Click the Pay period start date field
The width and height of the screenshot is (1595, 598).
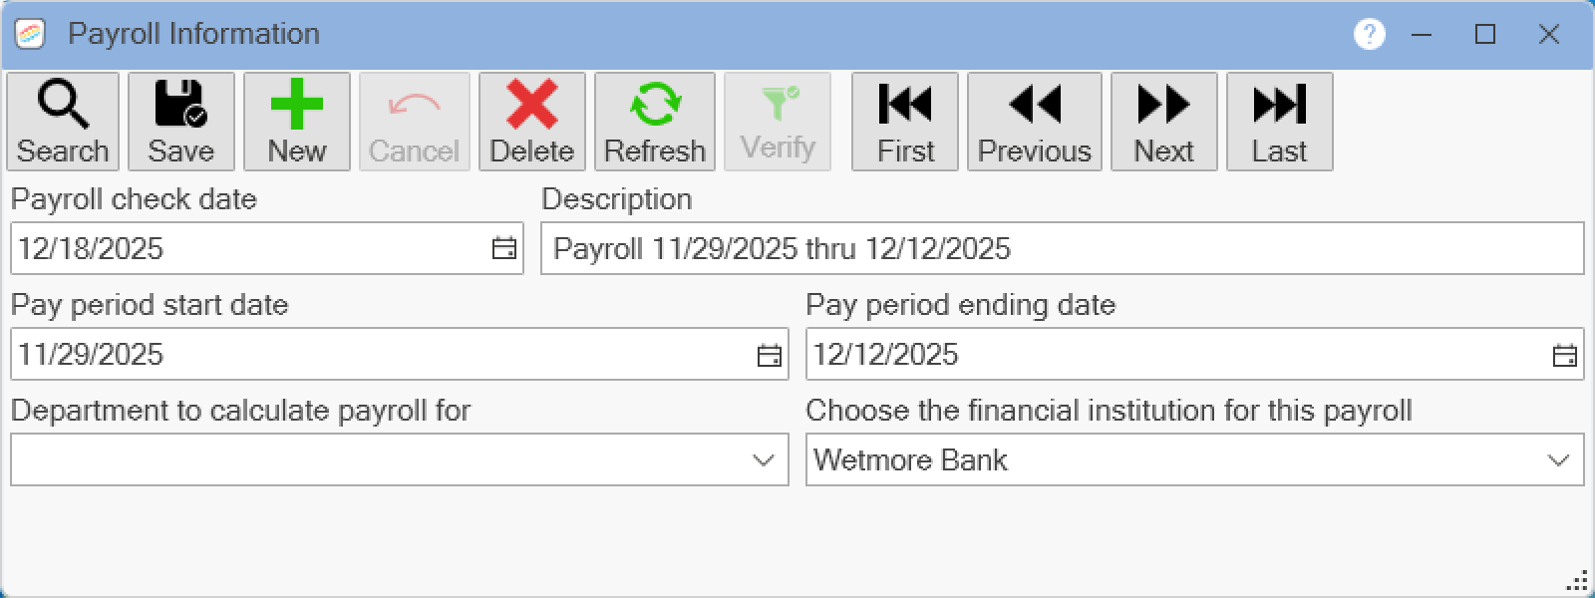pyautogui.click(x=379, y=355)
